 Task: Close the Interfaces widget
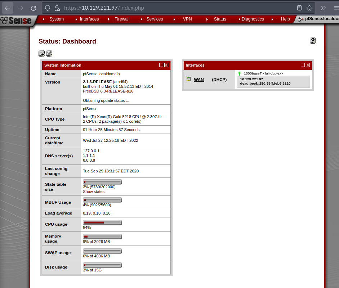(x=308, y=65)
